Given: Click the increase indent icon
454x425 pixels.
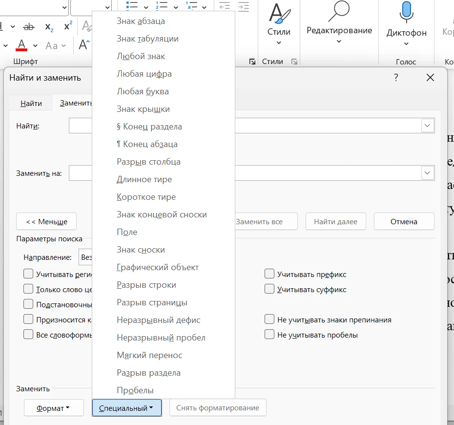Looking at the screenshot, I should [244, 6].
